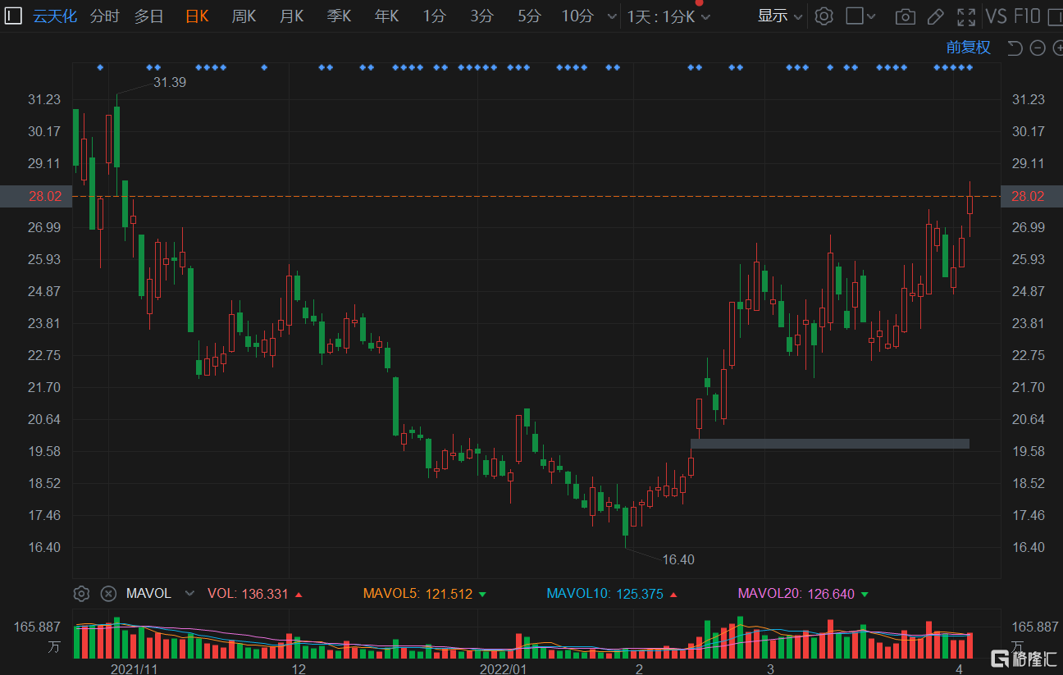Click the 云天化 stock name
The height and width of the screenshot is (675, 1063).
point(55,16)
